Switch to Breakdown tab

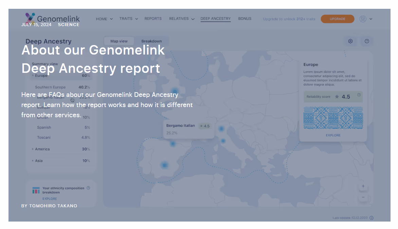pyautogui.click(x=151, y=41)
